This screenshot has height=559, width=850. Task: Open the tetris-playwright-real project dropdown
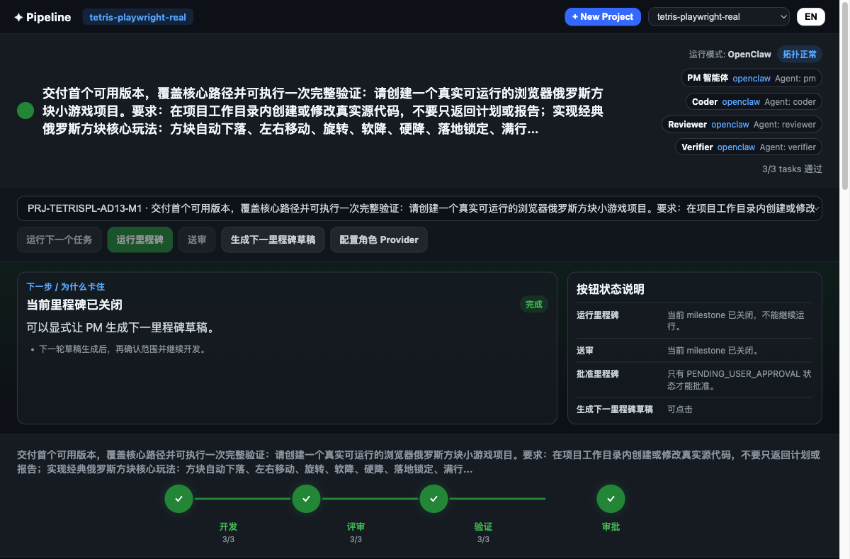click(718, 16)
